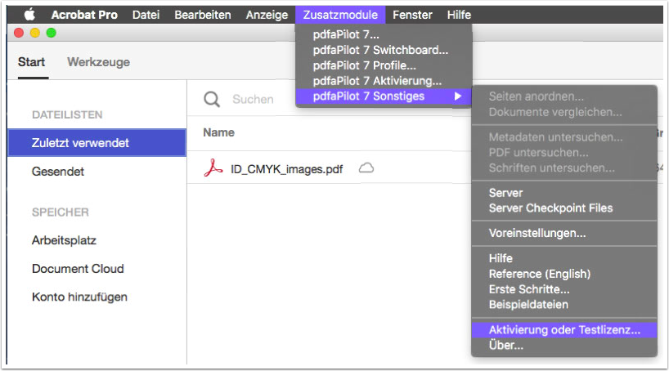Click the PDF icon of ID_CMYK_images.pdf
The height and width of the screenshot is (371, 669).
[x=213, y=168]
